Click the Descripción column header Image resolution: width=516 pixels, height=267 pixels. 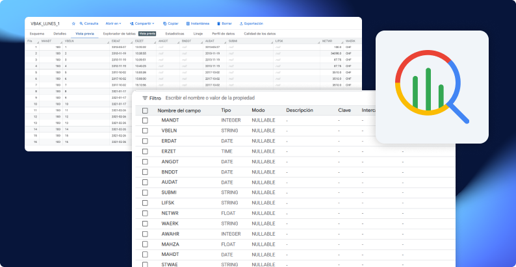(x=300, y=110)
